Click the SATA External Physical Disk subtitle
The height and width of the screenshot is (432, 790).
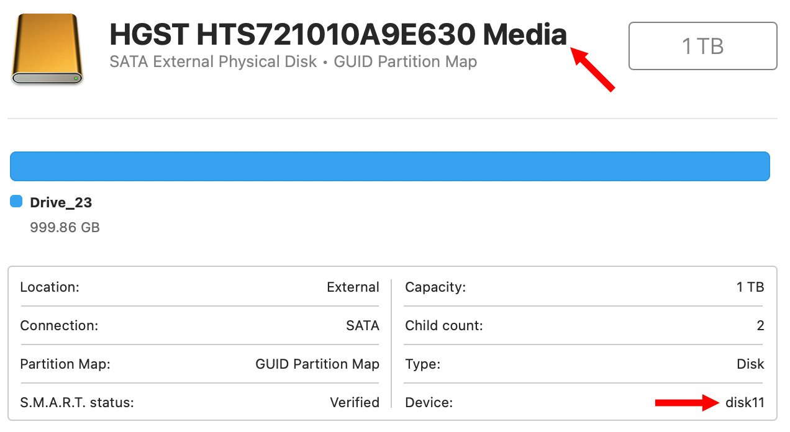pos(213,62)
